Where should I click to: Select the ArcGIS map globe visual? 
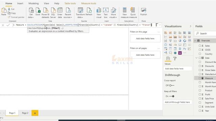point(175,53)
